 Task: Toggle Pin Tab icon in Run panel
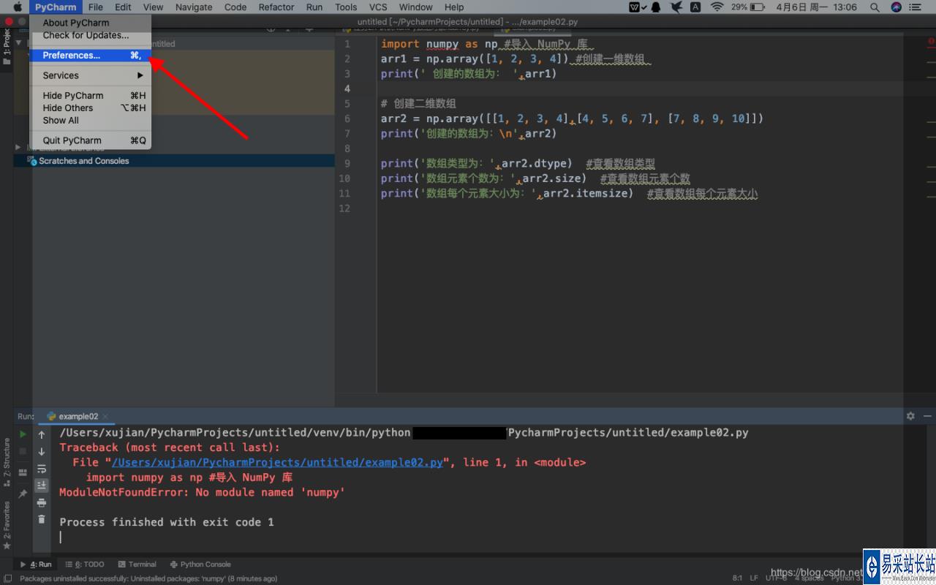23,494
